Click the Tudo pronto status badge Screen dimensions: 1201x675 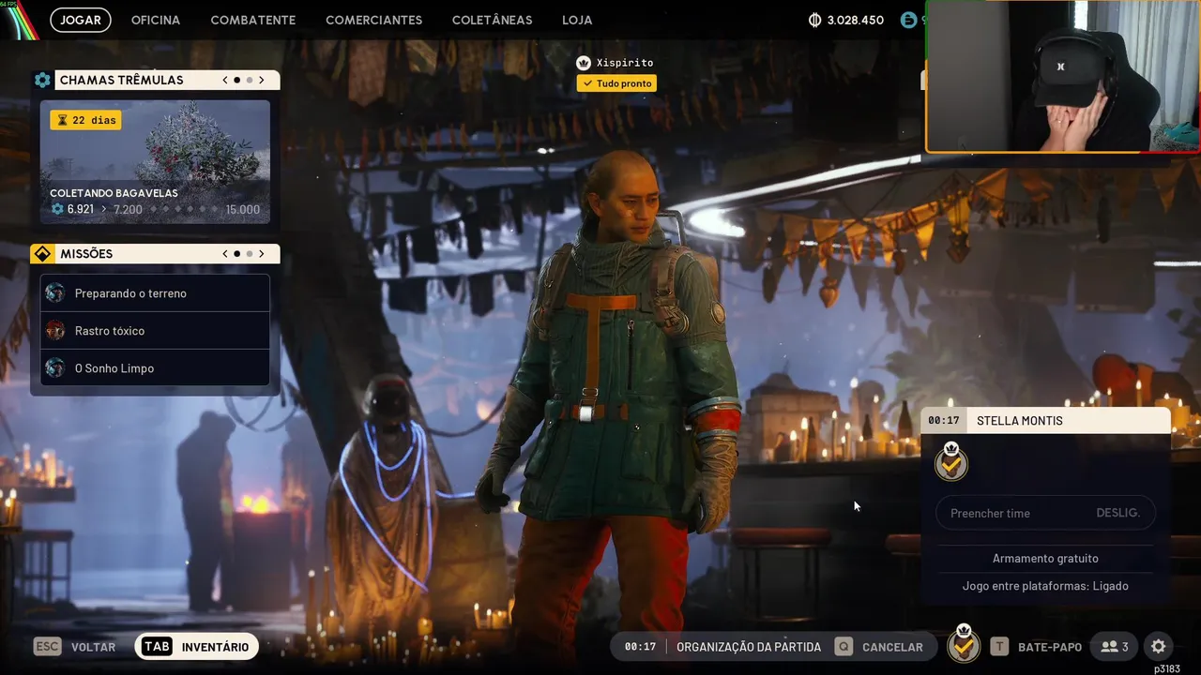tap(616, 83)
